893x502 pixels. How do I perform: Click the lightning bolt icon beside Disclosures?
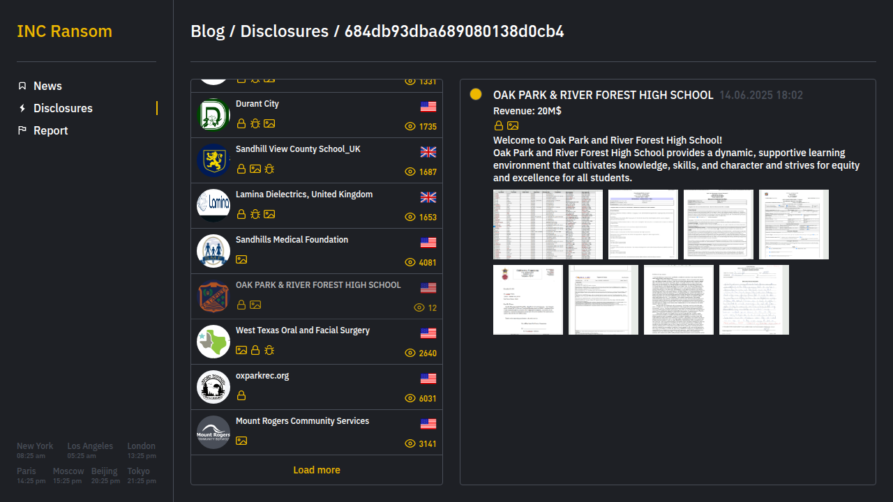click(x=22, y=108)
